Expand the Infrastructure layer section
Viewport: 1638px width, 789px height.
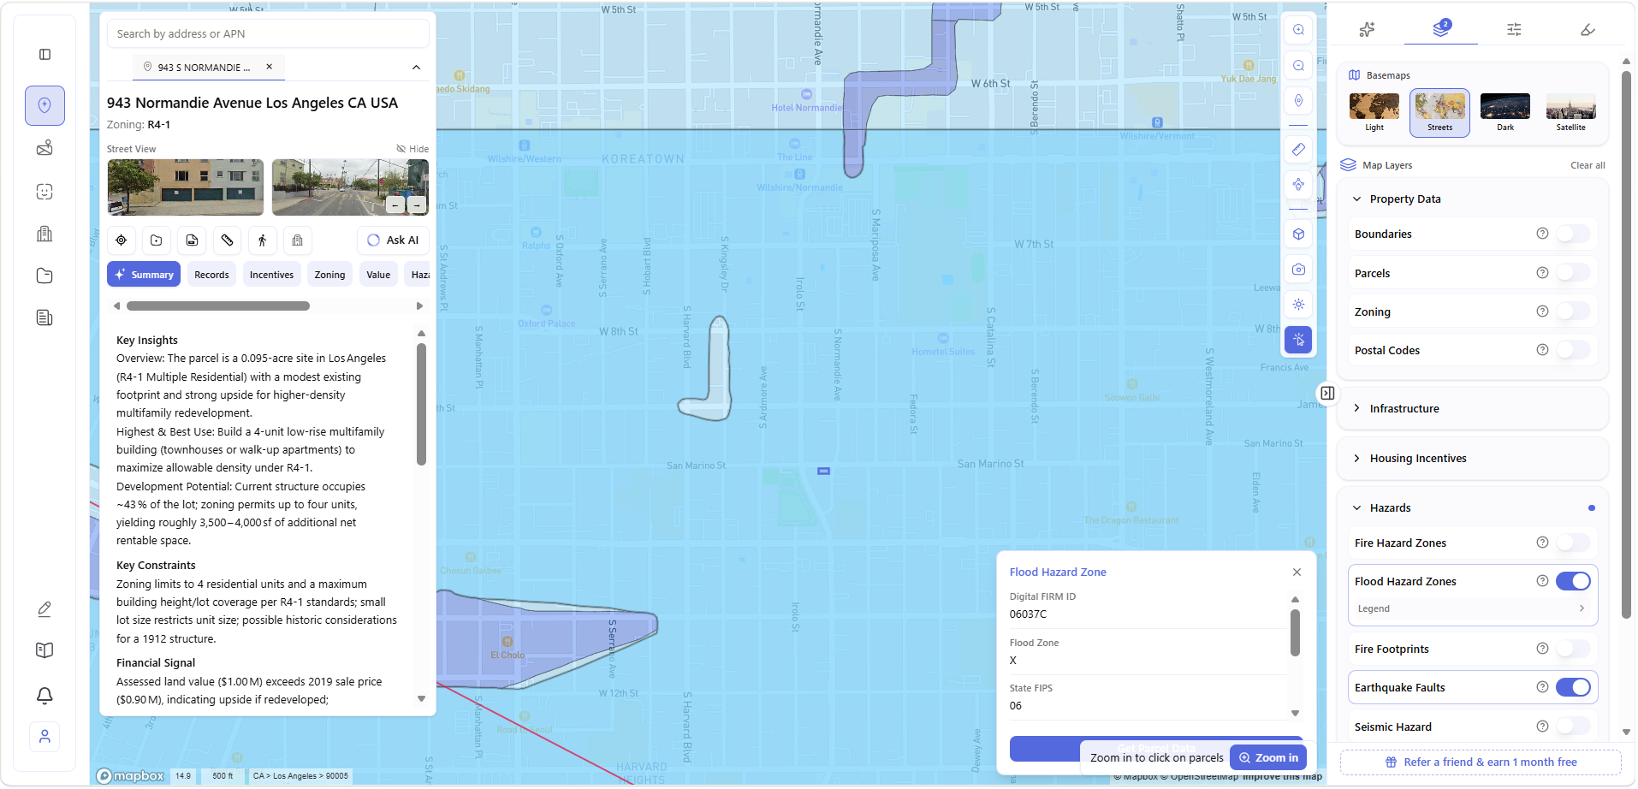point(1404,409)
